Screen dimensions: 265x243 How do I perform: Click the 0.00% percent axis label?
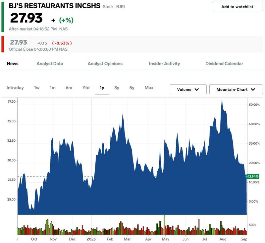(253, 202)
